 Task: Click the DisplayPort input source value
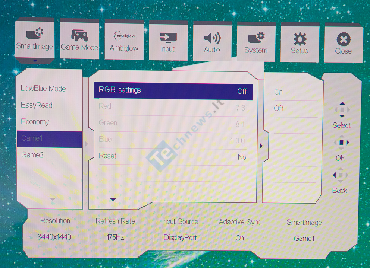tap(180, 237)
